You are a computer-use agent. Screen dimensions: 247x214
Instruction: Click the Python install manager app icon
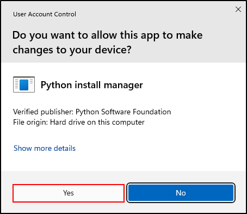coord(24,84)
